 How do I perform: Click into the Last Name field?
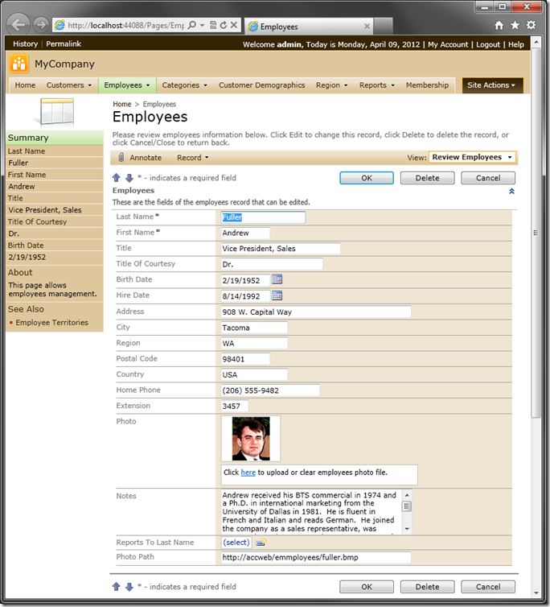(263, 217)
